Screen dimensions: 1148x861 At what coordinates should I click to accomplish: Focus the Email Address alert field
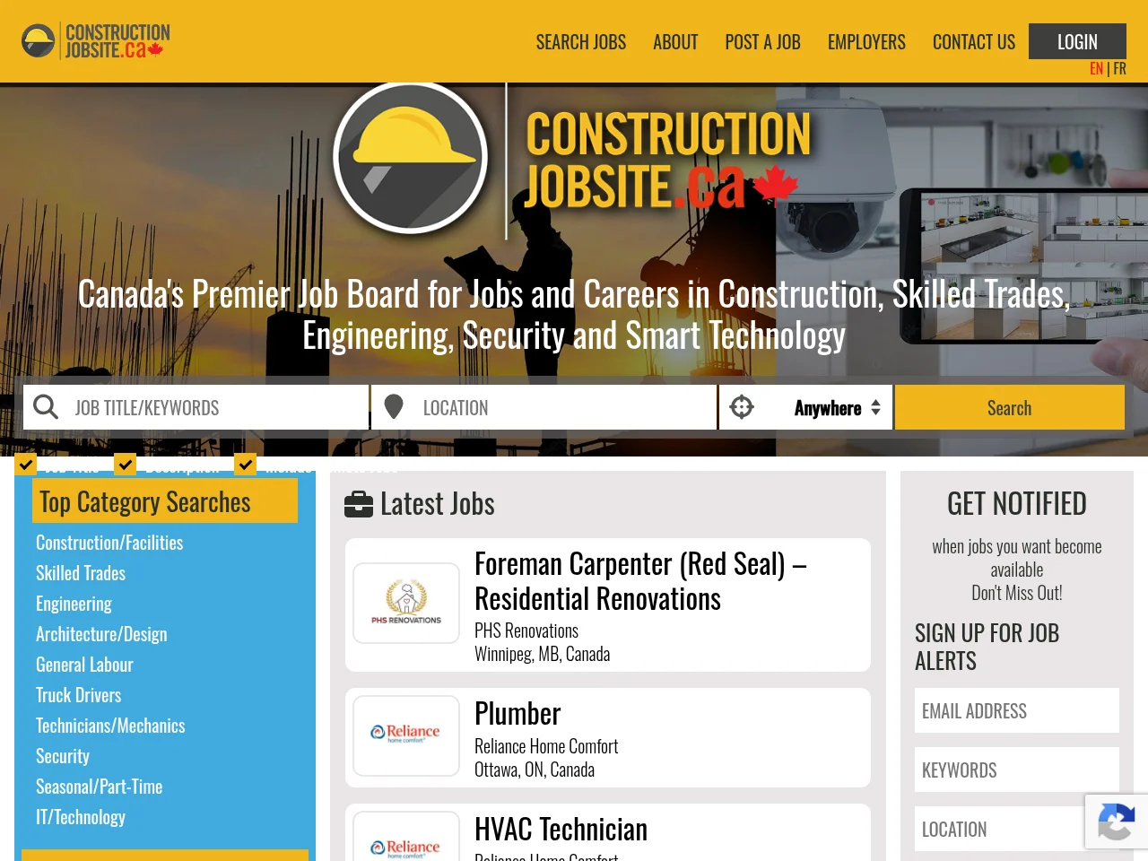(1017, 710)
